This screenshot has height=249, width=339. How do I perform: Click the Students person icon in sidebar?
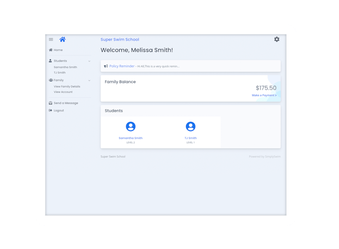[x=50, y=61]
